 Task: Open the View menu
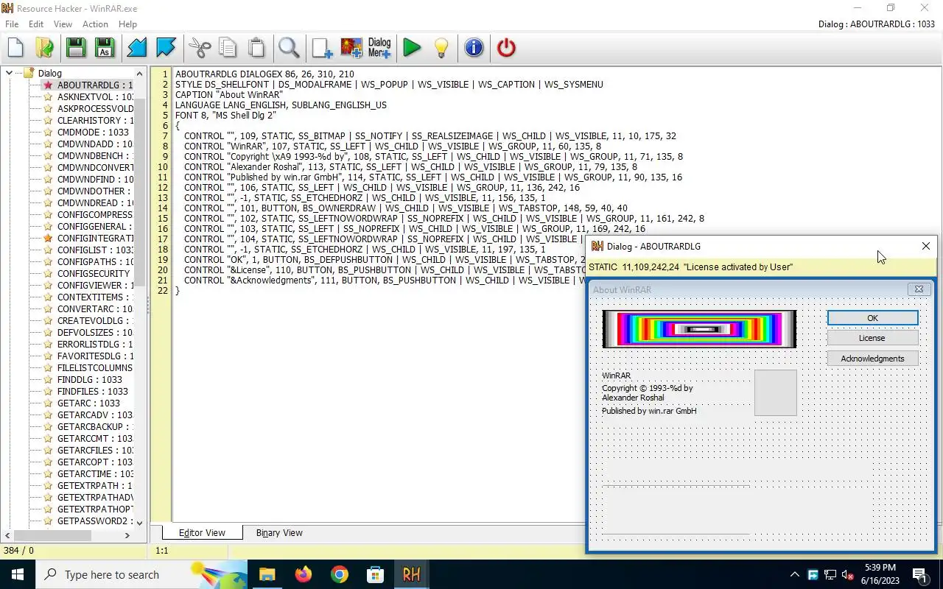pos(63,24)
